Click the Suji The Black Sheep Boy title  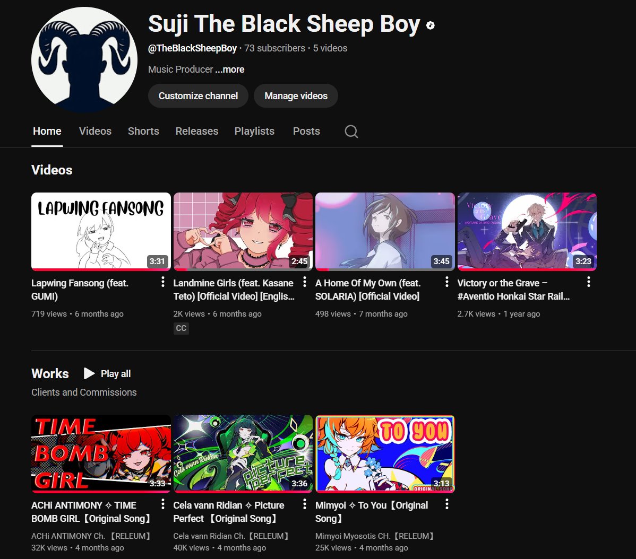tap(284, 24)
